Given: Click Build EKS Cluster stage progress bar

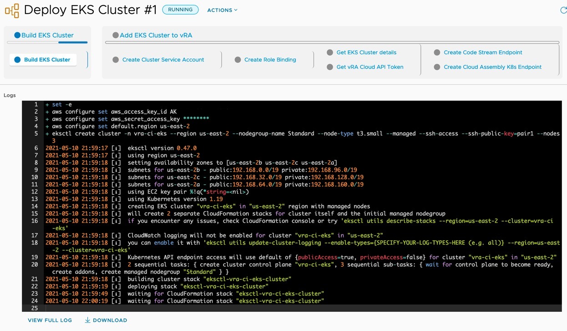Looking at the screenshot, I should coord(47,42).
